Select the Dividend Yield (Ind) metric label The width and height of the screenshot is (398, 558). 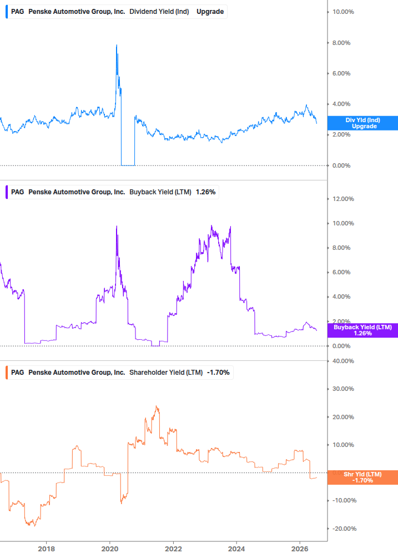[x=159, y=12]
